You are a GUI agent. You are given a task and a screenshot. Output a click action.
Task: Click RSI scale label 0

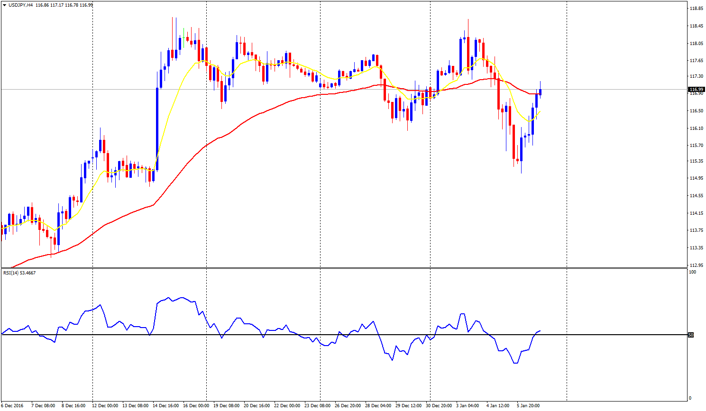[x=690, y=398]
